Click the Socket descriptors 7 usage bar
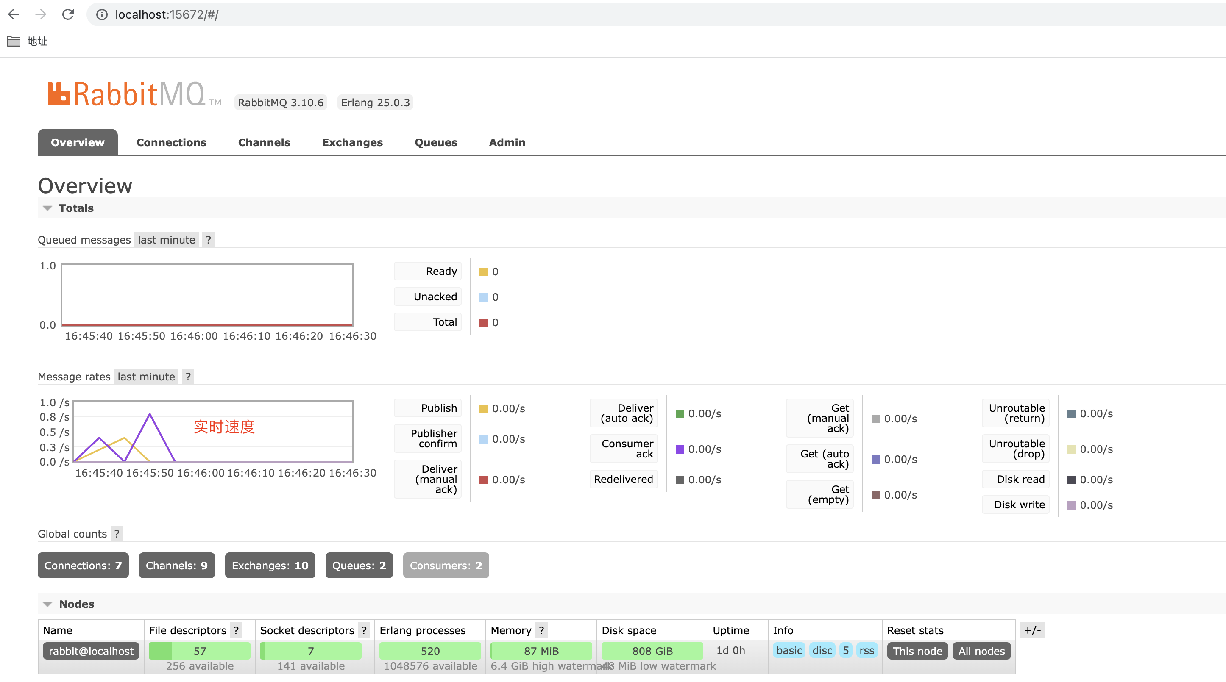 [x=311, y=651]
